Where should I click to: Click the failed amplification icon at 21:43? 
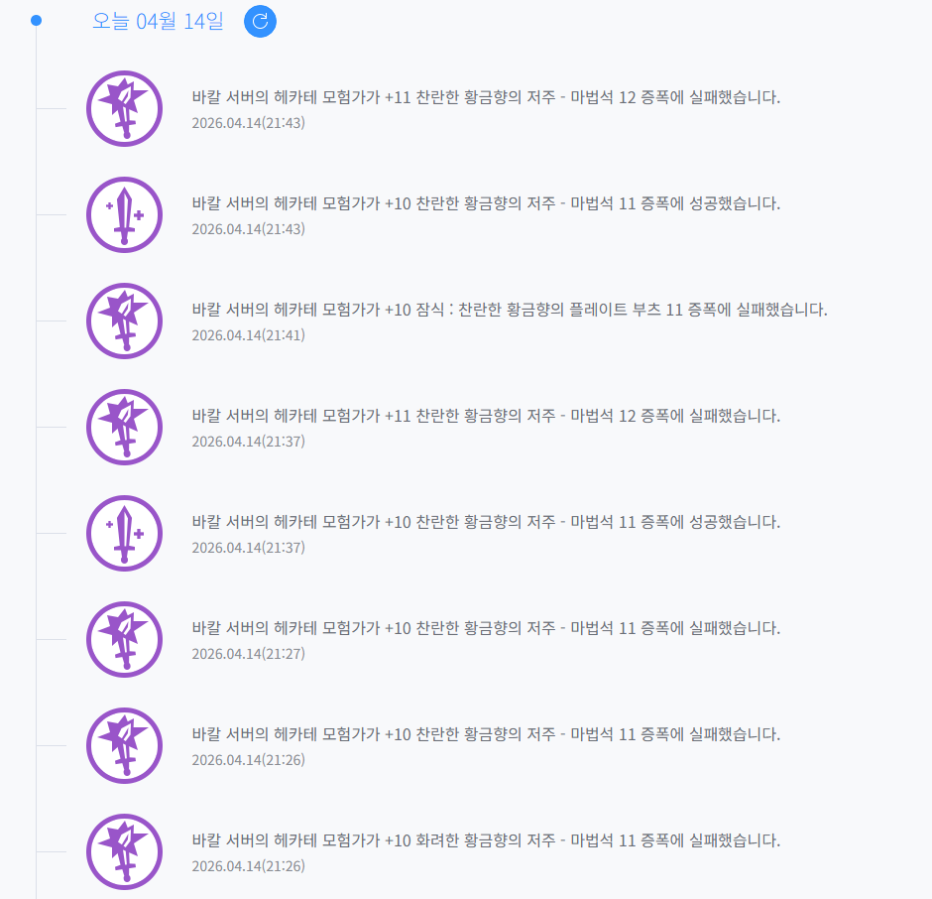[x=124, y=108]
